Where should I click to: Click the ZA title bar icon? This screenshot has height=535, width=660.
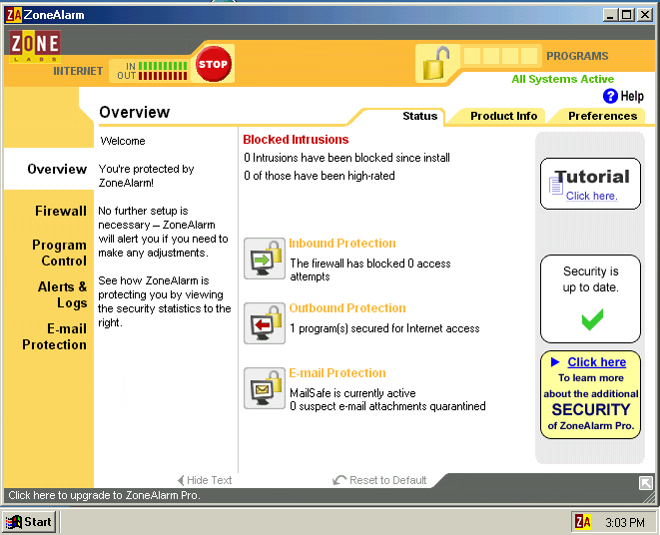point(13,15)
